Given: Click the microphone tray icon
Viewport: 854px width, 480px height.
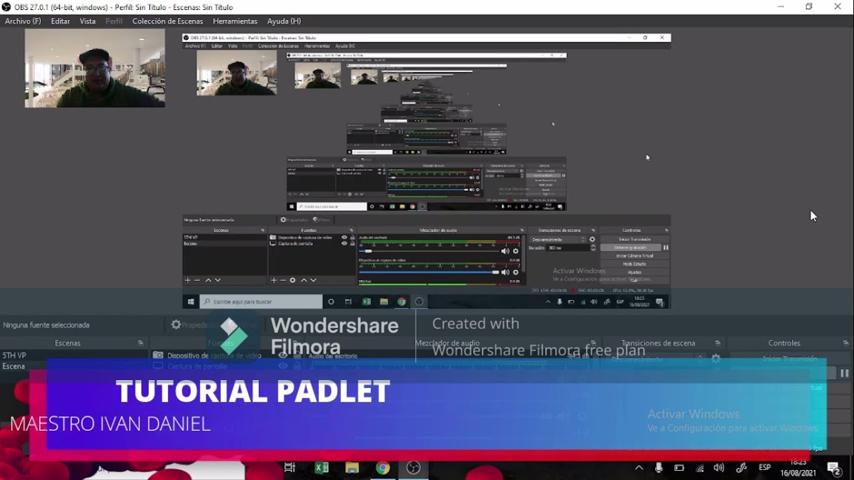Looking at the screenshot, I should [x=659, y=467].
